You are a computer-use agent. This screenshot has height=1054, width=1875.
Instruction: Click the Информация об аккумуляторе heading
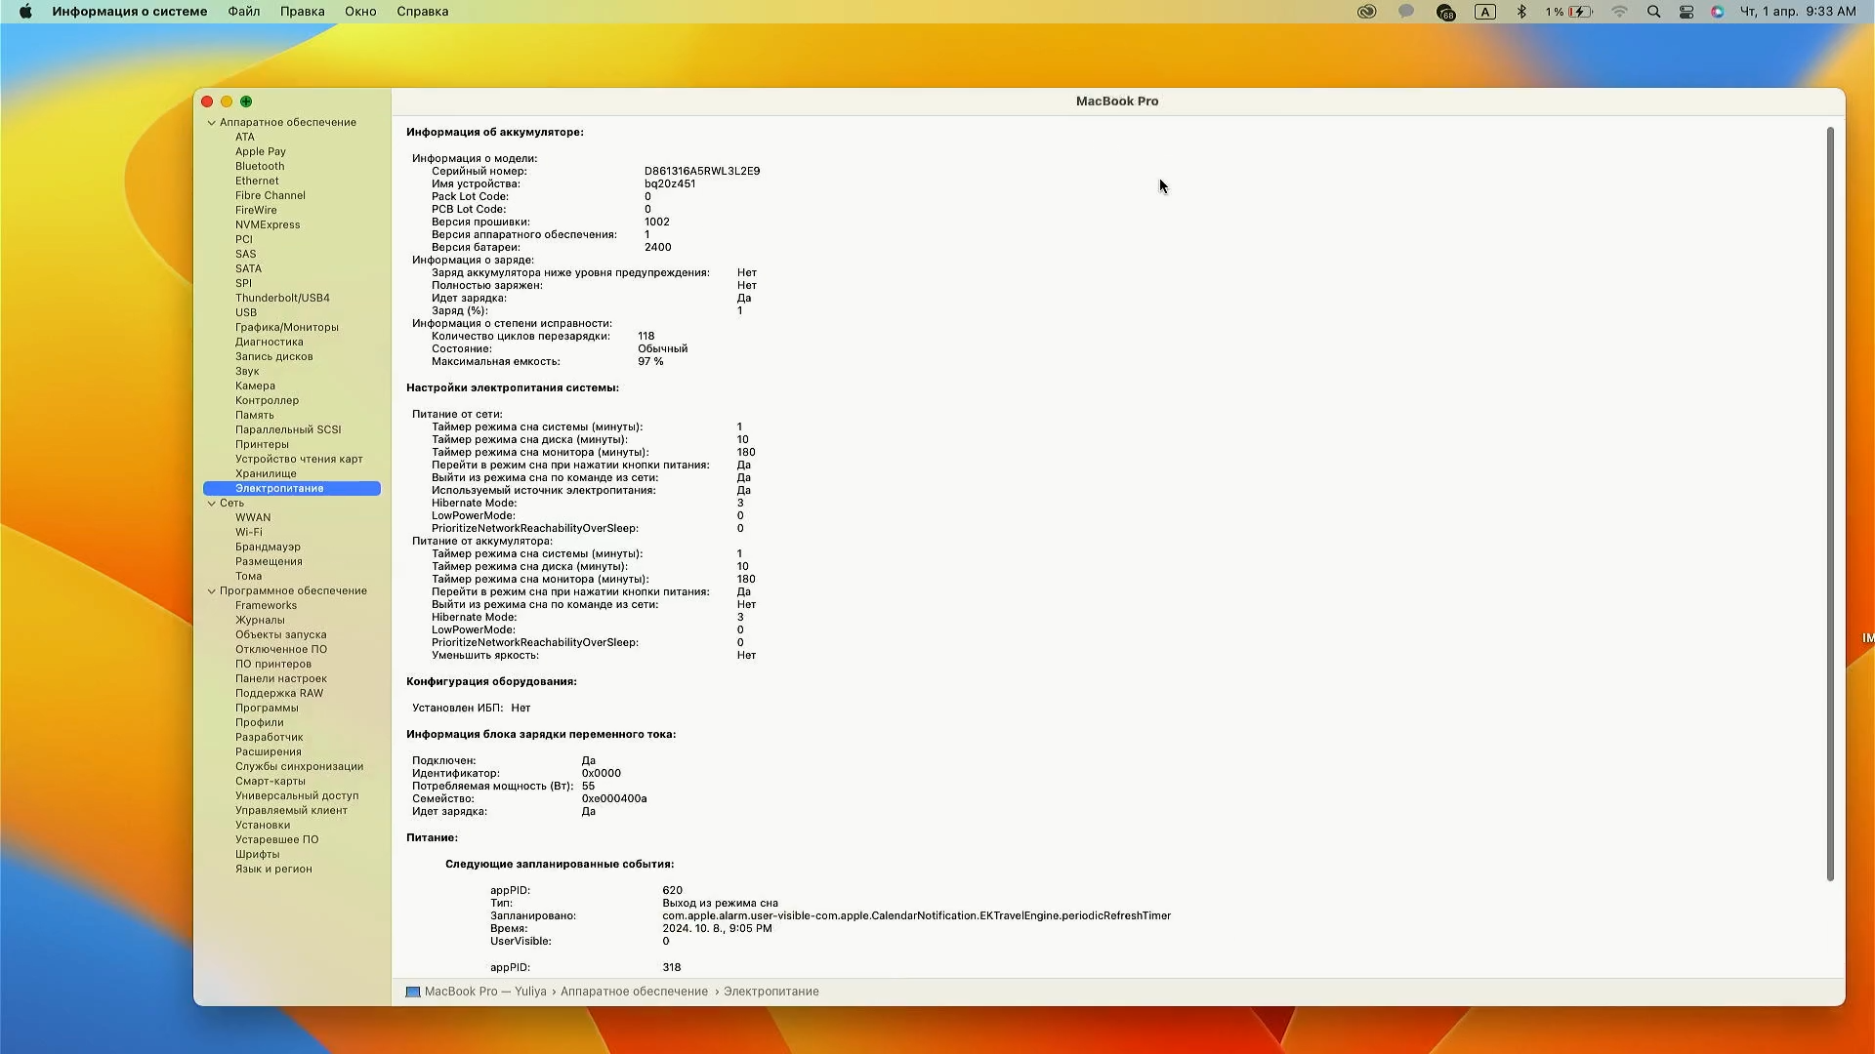click(x=495, y=132)
